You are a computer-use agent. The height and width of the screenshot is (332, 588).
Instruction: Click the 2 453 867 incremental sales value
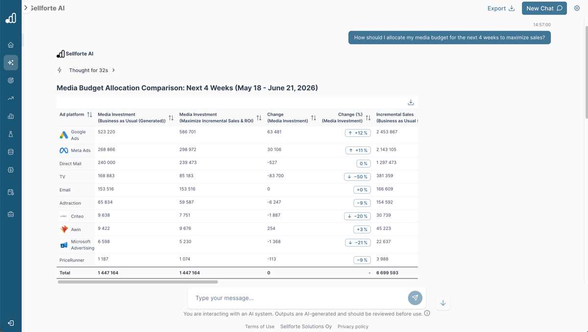click(x=387, y=132)
